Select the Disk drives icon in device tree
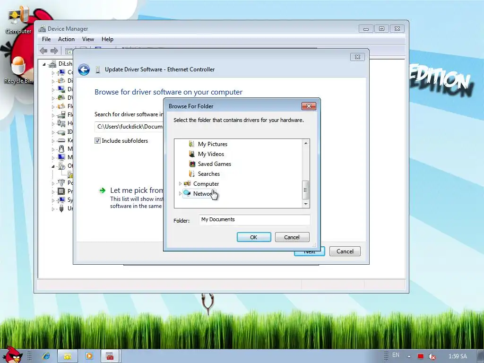Screen dimensions: 484x363 [62, 80]
